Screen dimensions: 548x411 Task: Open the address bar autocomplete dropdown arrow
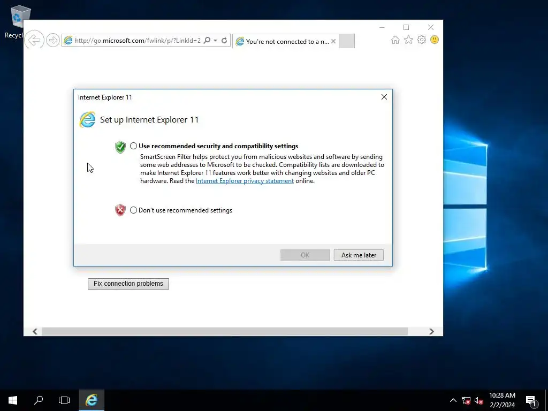[216, 41]
